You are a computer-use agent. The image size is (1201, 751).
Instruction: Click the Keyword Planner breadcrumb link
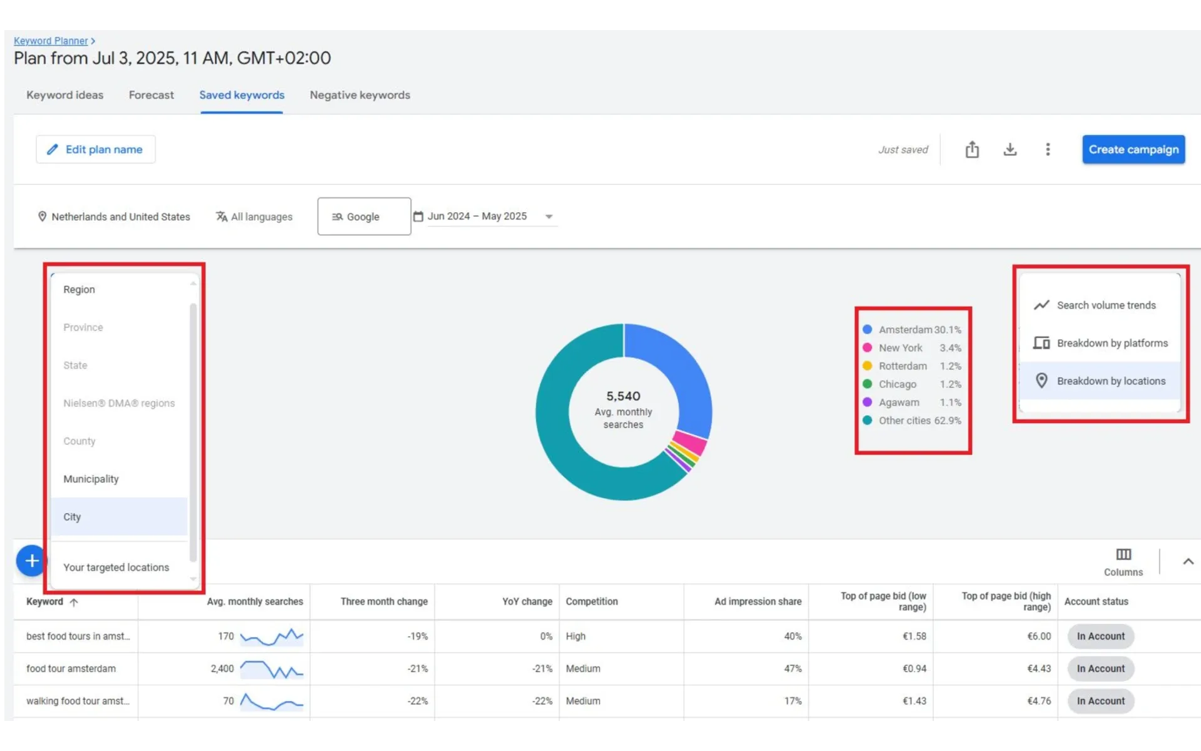coord(51,41)
